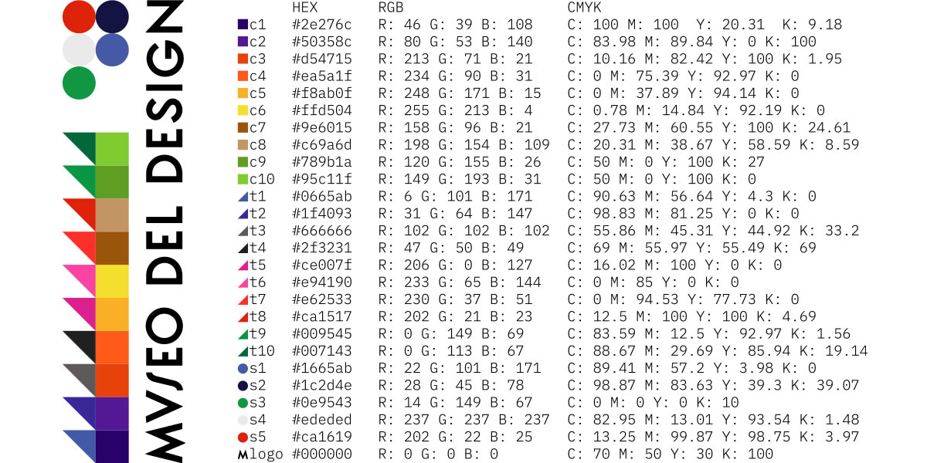This screenshot has height=463, width=927.
Task: Select the blue triangle icon next to t1
Action: [243, 197]
